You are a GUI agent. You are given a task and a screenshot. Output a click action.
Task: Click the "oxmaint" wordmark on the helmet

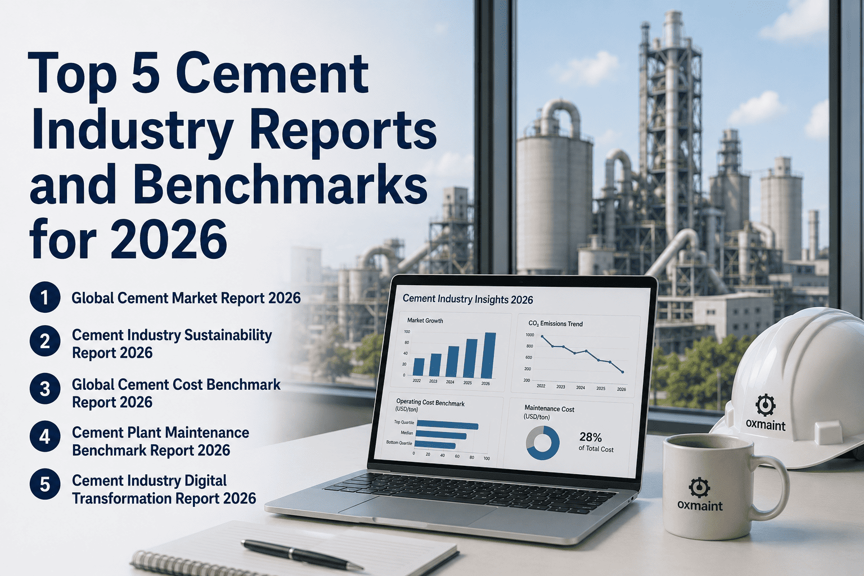(766, 424)
